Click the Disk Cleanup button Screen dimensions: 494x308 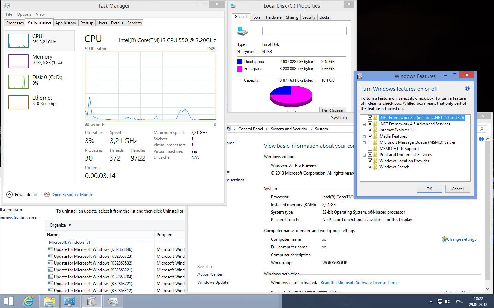pyautogui.click(x=332, y=110)
